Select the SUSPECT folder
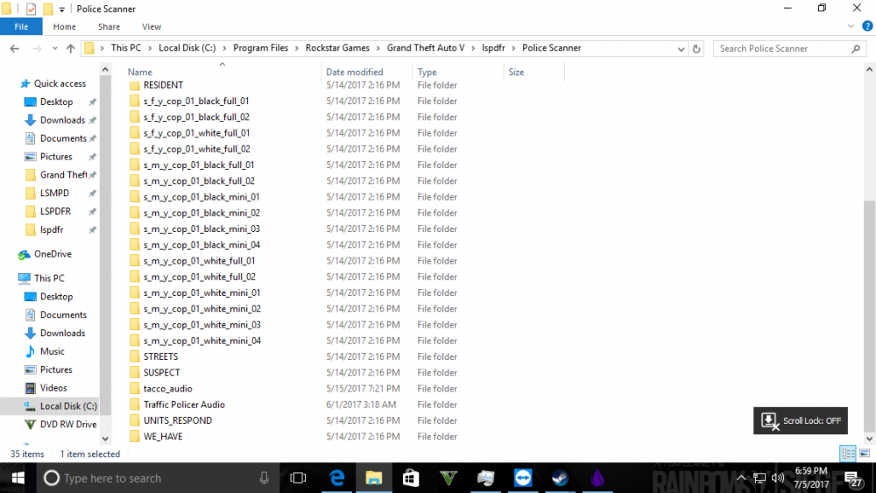Screen dimensions: 876x493 click(161, 373)
